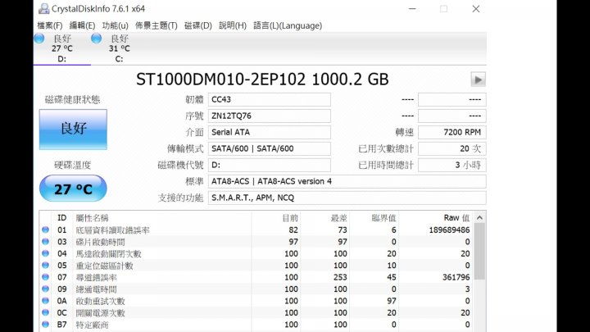Click raw value 189689486
The height and width of the screenshot is (332, 590).
449,230
